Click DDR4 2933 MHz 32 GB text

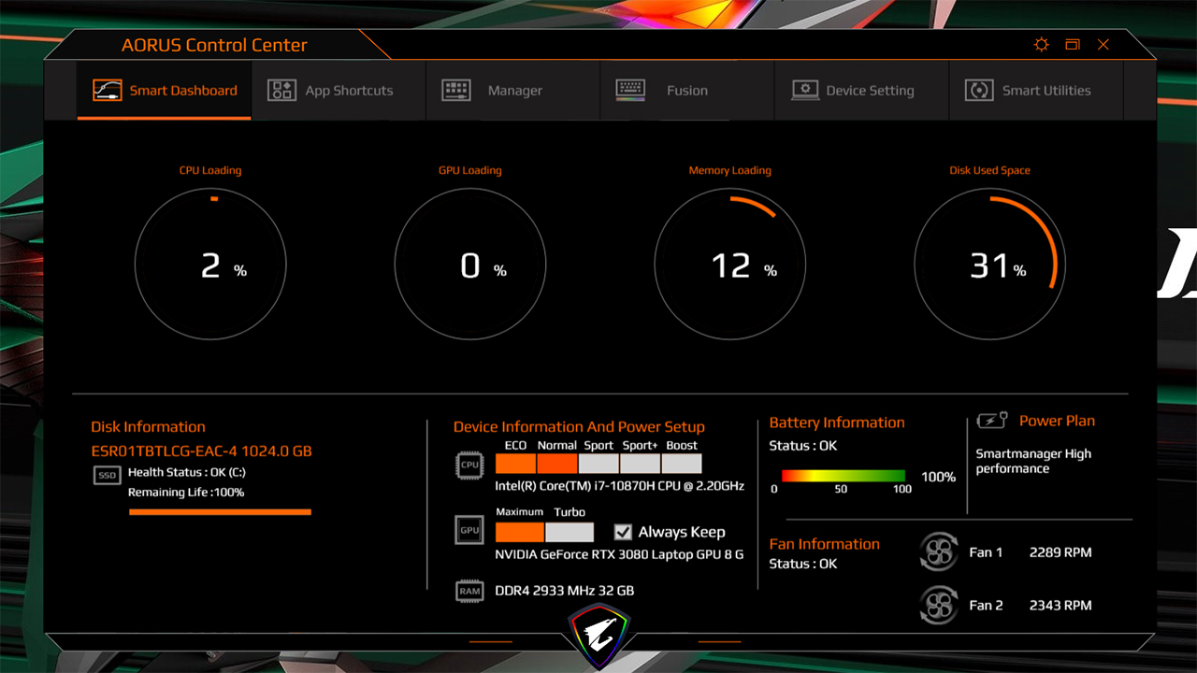(564, 591)
